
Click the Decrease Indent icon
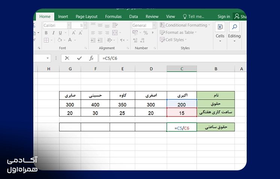[x=93, y=40]
